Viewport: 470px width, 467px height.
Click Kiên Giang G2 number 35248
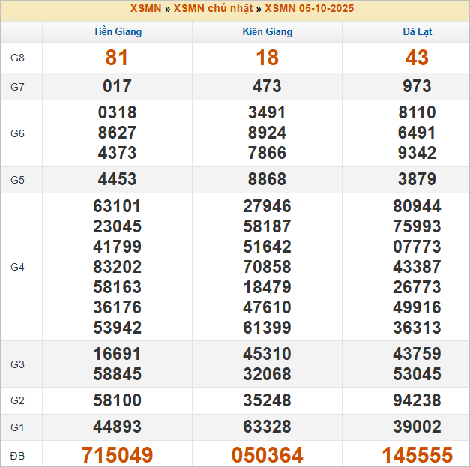267,400
